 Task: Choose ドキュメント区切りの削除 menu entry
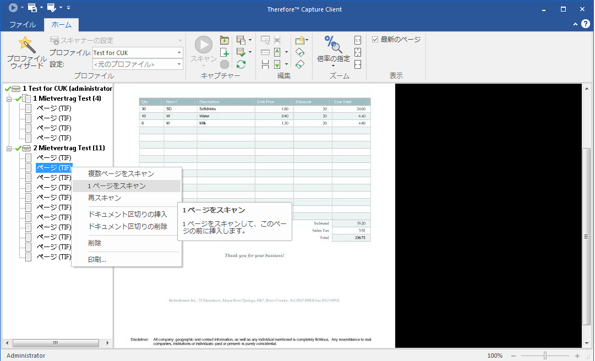tap(127, 226)
